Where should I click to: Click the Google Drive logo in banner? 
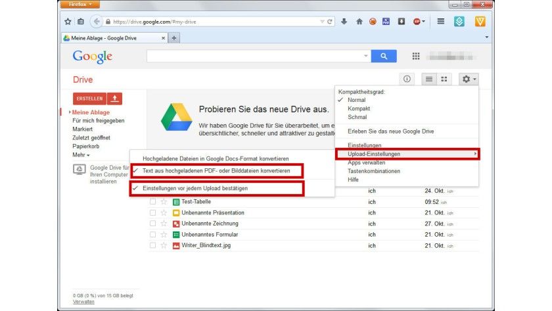point(176,117)
